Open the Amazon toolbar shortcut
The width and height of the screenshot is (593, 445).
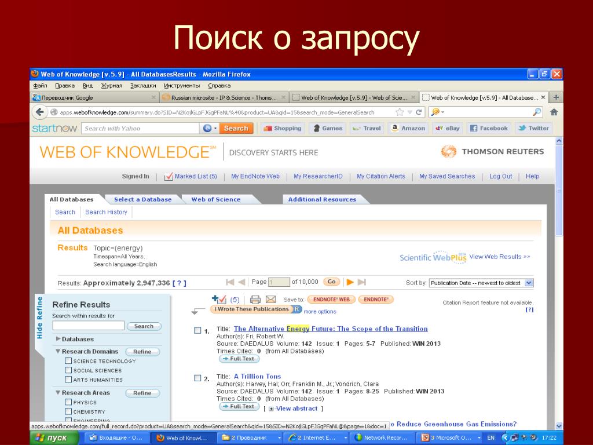(x=408, y=128)
